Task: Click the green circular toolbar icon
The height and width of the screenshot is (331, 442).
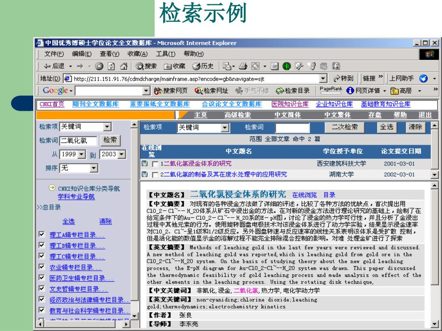Action: tap(287, 66)
